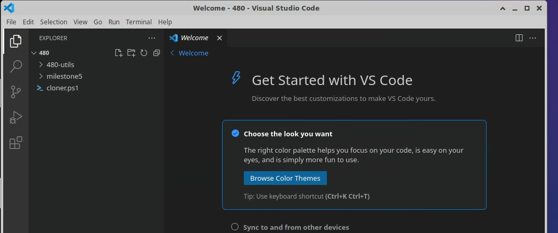Open the Search view in activity bar
The width and height of the screenshot is (558, 233).
[x=16, y=66]
